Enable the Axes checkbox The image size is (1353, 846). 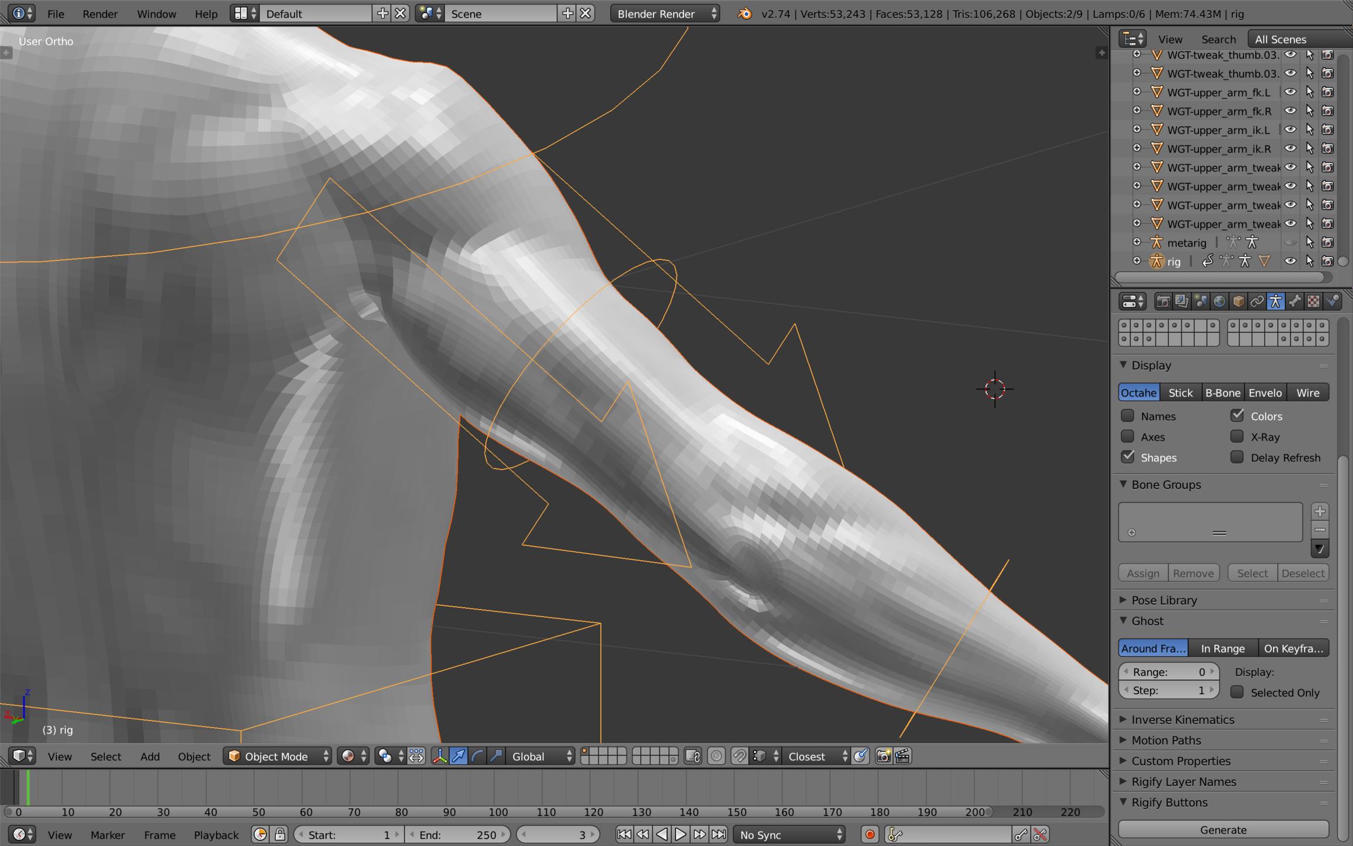coord(1127,436)
